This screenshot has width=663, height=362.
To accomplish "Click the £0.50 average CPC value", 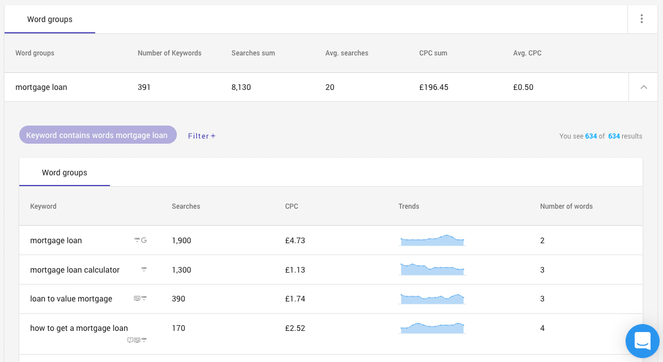I will pos(523,87).
